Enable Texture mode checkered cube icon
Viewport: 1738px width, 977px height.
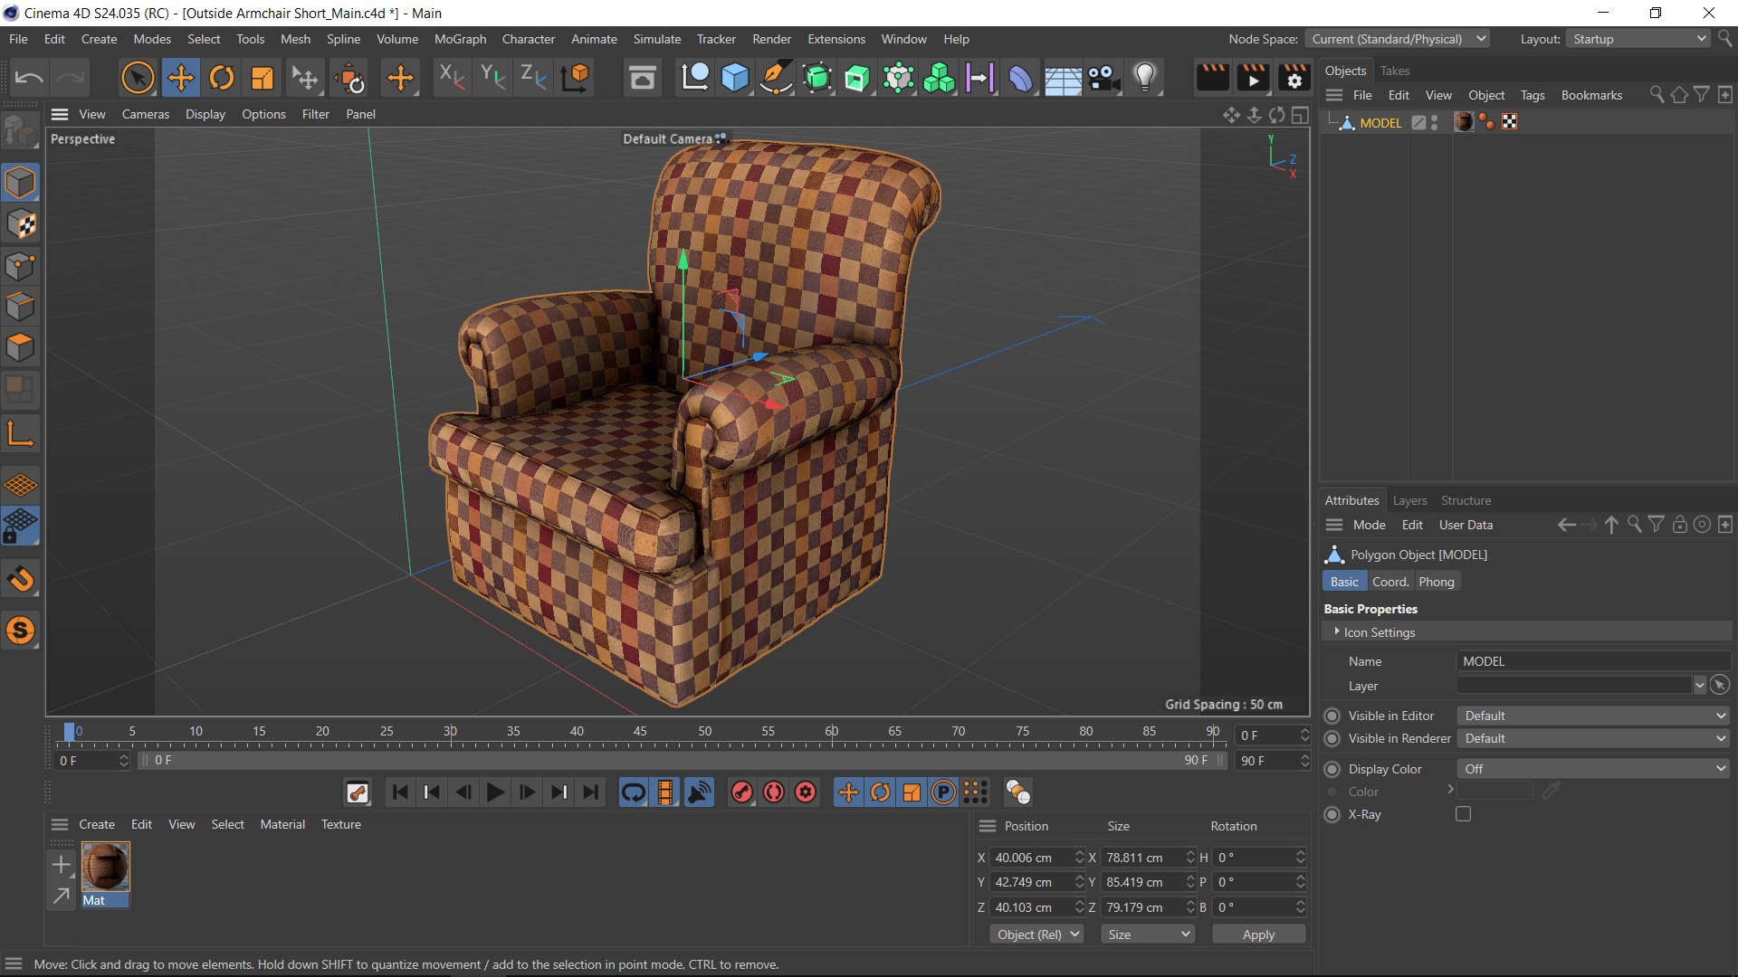point(20,224)
